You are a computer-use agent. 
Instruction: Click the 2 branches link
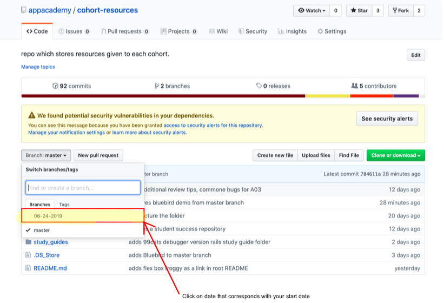[x=172, y=86]
